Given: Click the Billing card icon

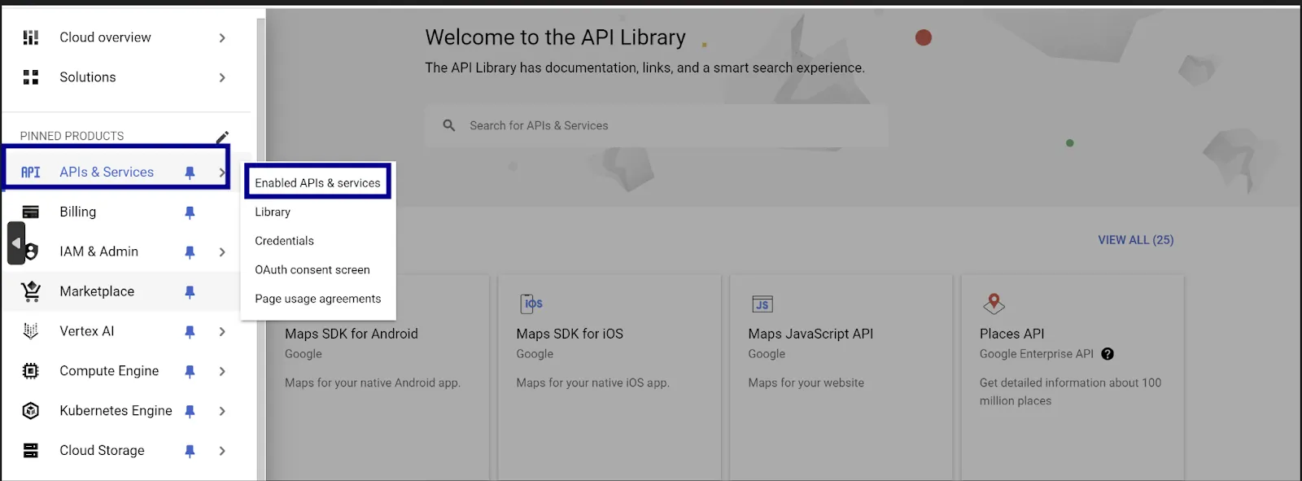Looking at the screenshot, I should coord(31,212).
